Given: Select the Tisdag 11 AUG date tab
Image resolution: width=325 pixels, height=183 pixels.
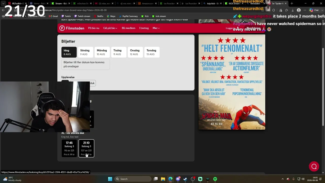Looking at the screenshot, I should pyautogui.click(x=119, y=52).
